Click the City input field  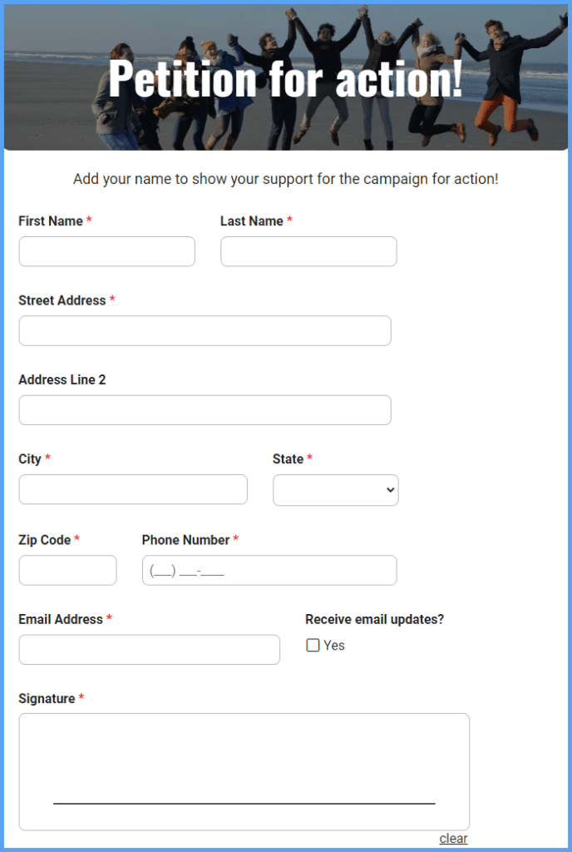(132, 489)
